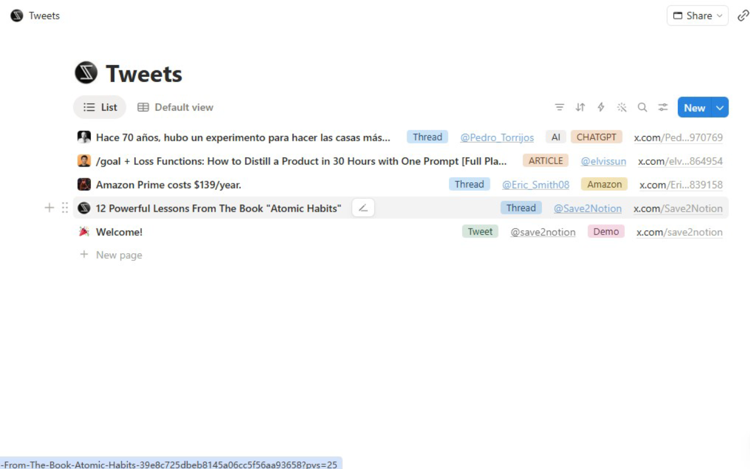Open '/goal + Loss Functions' article page
This screenshot has height=469, width=750.
point(301,161)
